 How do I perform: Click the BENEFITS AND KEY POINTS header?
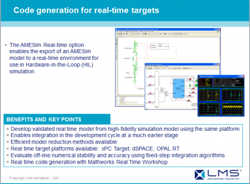pyautogui.click(x=44, y=120)
